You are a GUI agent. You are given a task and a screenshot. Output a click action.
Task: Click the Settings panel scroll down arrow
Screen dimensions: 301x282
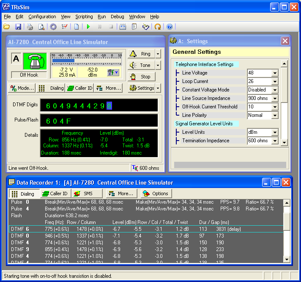[284, 142]
